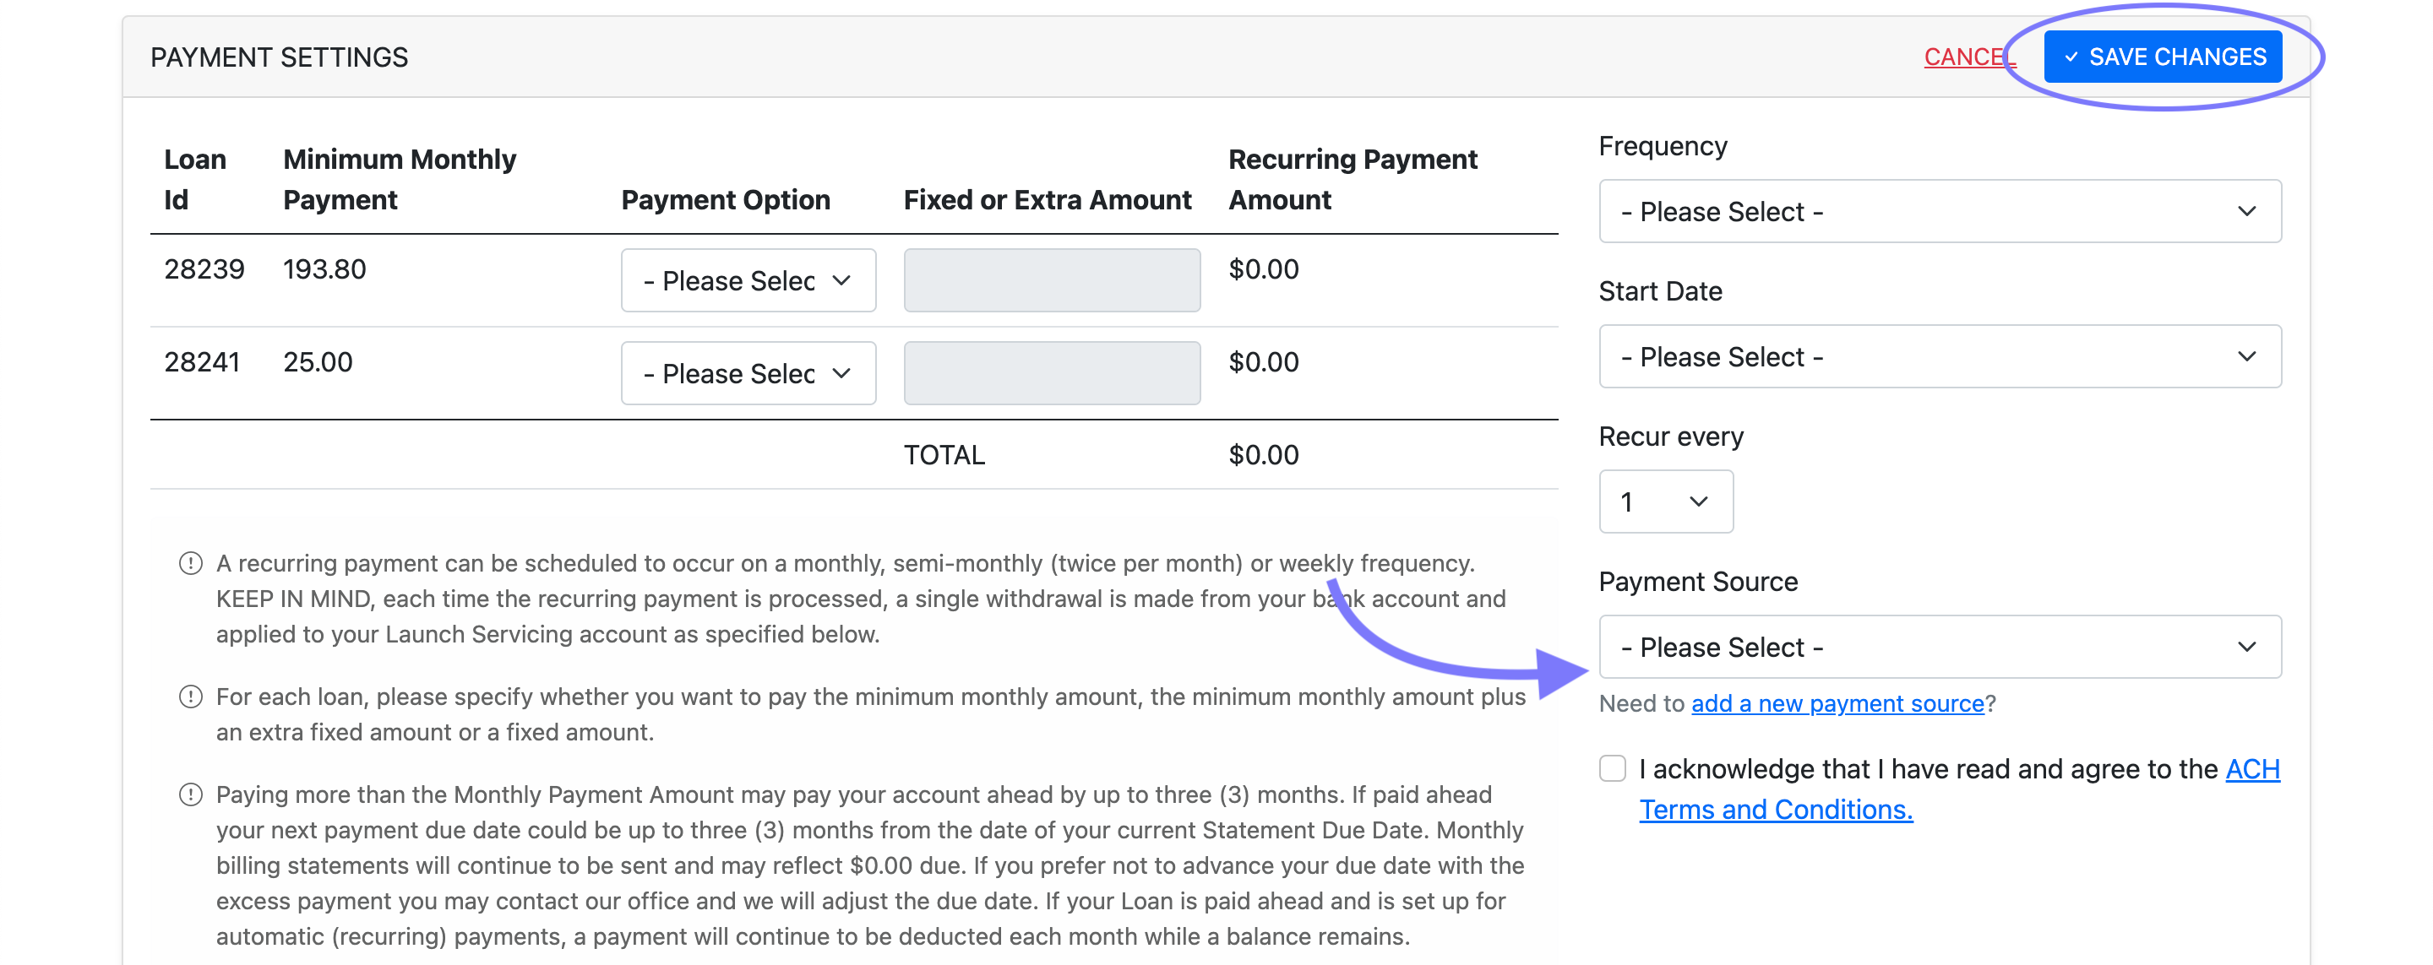The width and height of the screenshot is (2433, 965).
Task: Select a Payment Source from dropdown
Action: pos(1939,648)
